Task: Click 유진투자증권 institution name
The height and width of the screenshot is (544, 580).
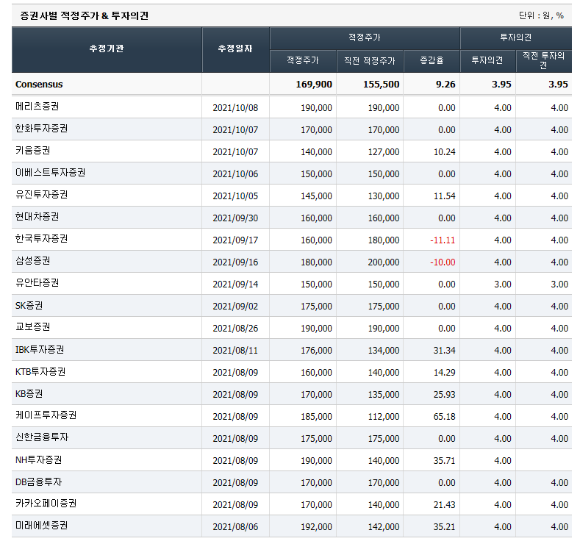Action: (x=41, y=195)
